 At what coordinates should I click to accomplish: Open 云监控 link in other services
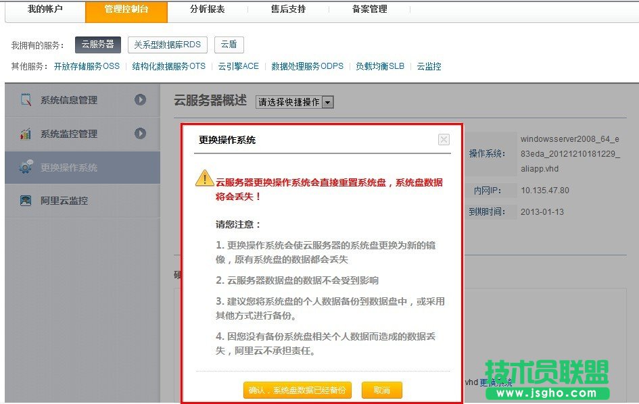[429, 66]
